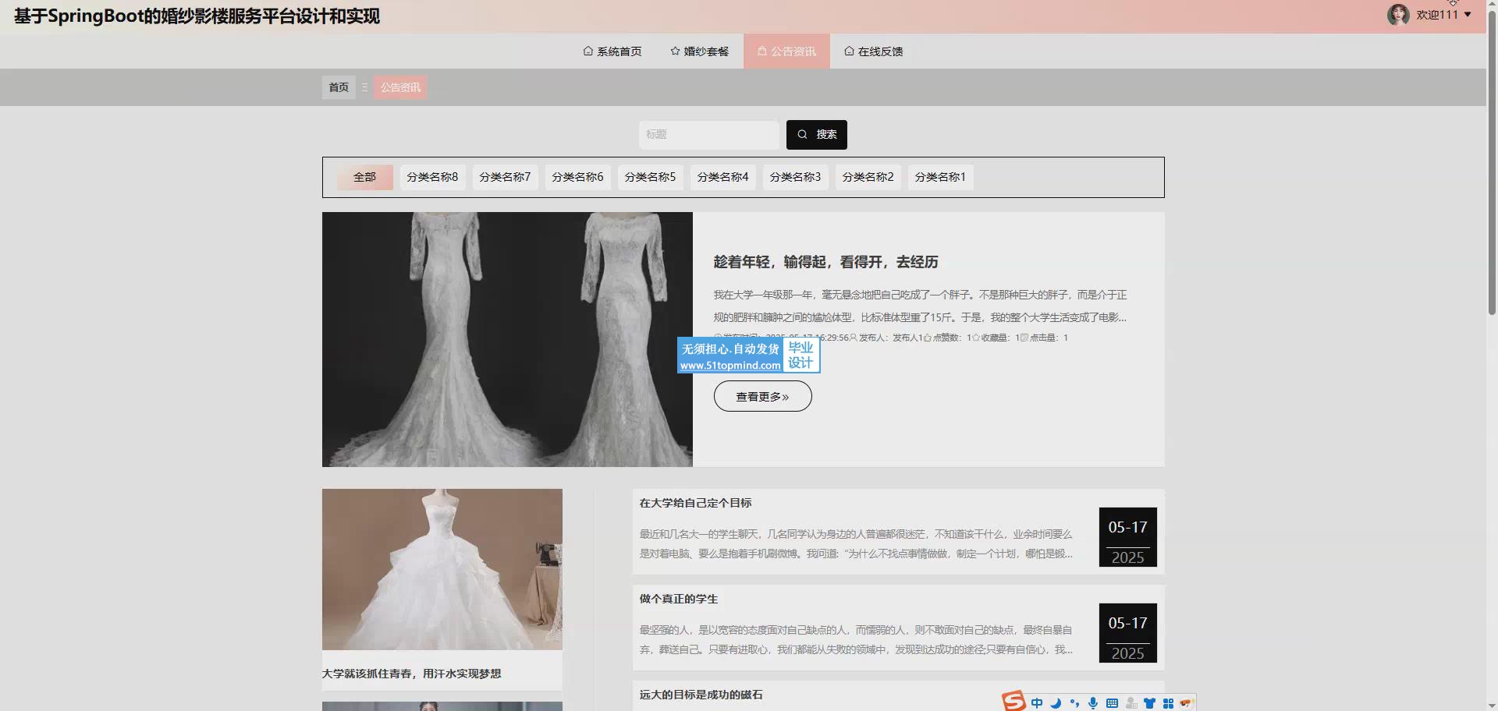The height and width of the screenshot is (711, 1498).
Task: Open the Sogou toolbox grid icon
Action: pyautogui.click(x=1168, y=703)
